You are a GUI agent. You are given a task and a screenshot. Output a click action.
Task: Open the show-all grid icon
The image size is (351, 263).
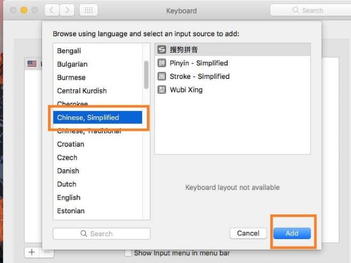tap(88, 11)
